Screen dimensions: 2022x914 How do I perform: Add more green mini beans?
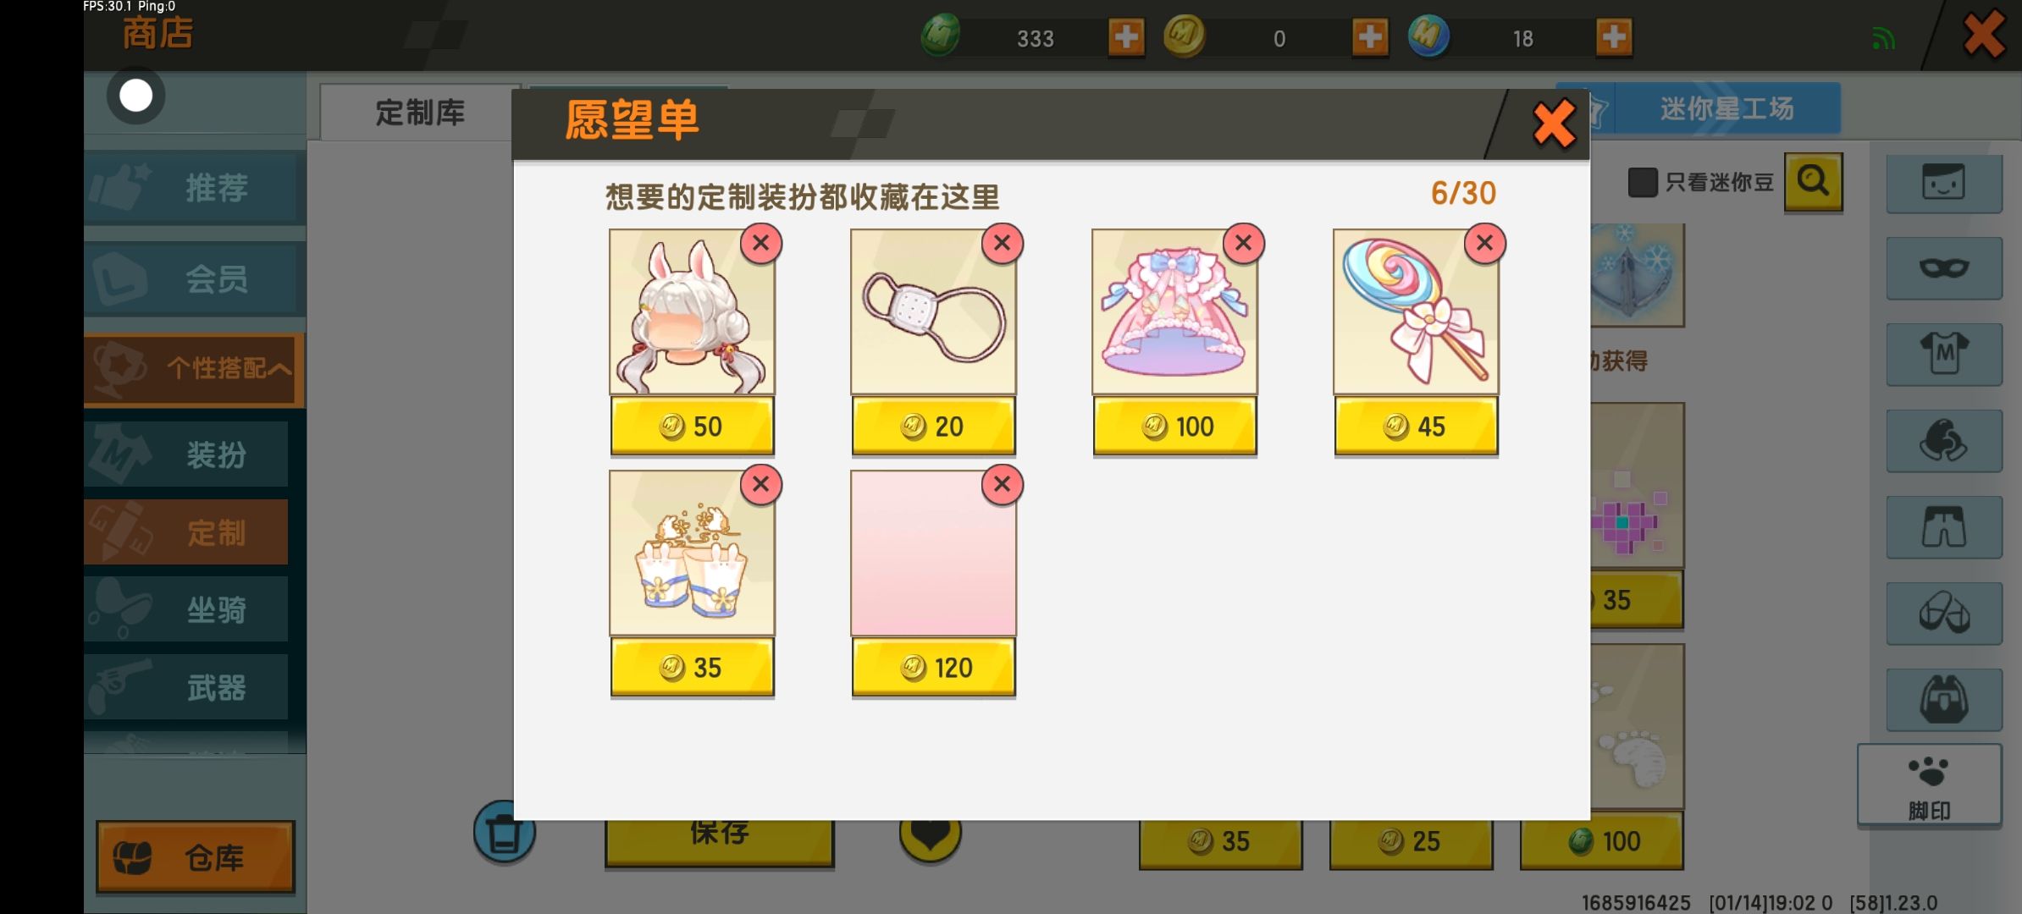tap(1126, 37)
